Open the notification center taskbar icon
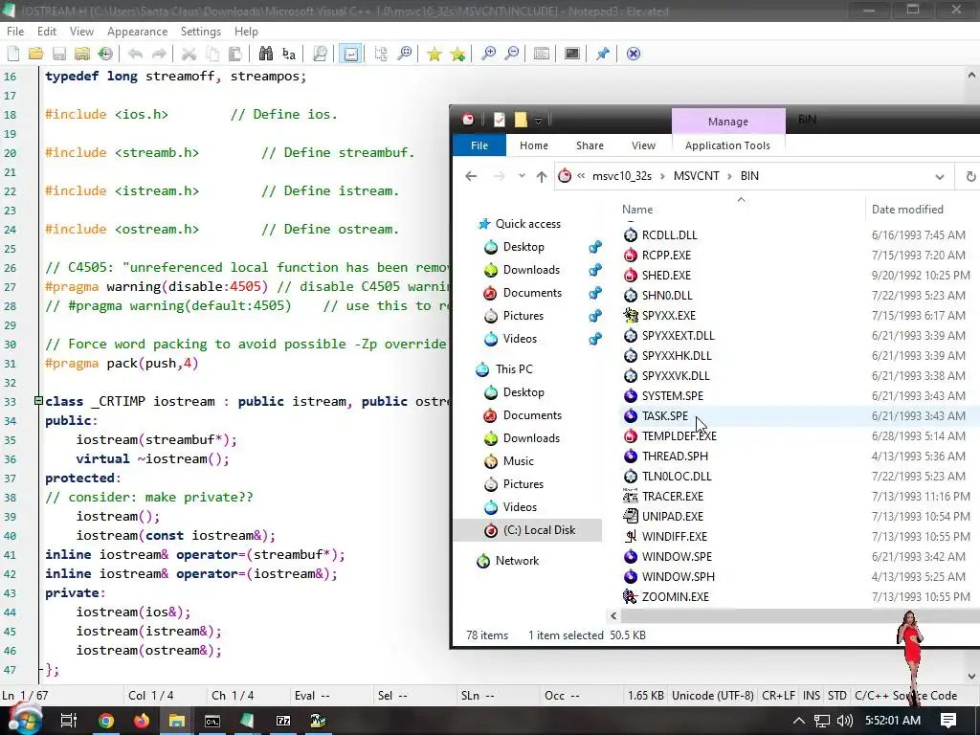This screenshot has height=735, width=980. pyautogui.click(x=948, y=721)
